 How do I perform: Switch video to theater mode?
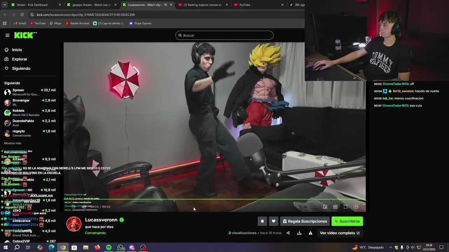(335, 207)
